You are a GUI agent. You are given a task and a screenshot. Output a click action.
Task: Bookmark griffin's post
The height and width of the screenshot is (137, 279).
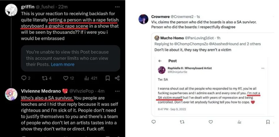click(107, 78)
